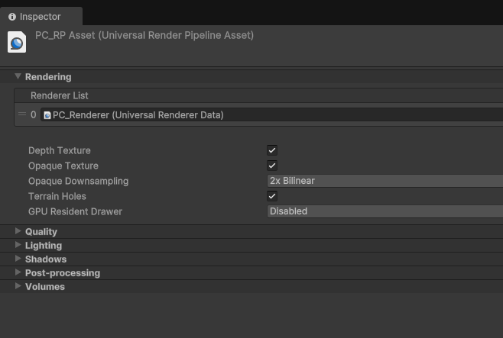Click the PC_RP Asset pipeline asset icon
The width and height of the screenshot is (503, 338).
(x=17, y=42)
